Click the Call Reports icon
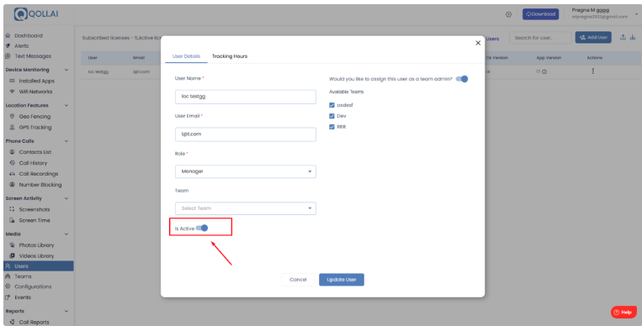This screenshot has width=642, height=326. point(13,322)
